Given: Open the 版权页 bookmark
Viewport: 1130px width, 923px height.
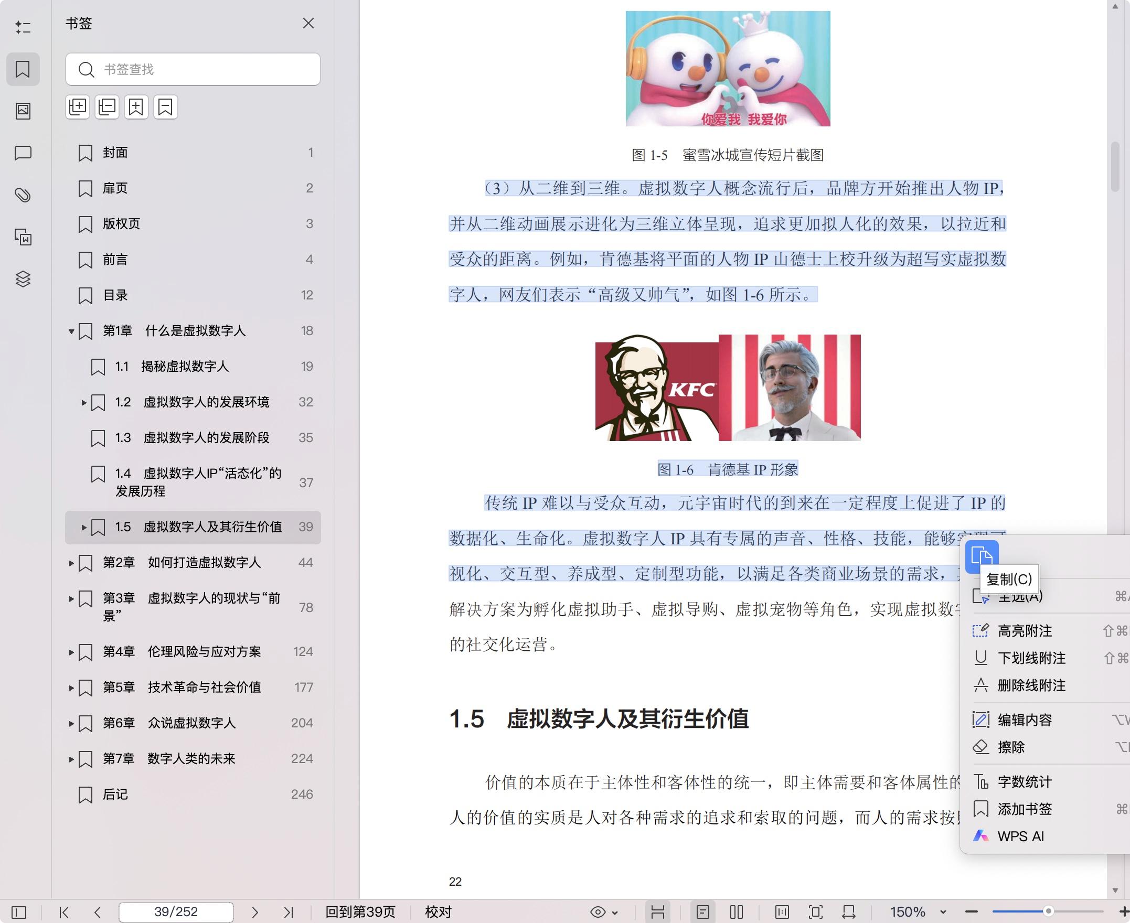Looking at the screenshot, I should pos(193,224).
